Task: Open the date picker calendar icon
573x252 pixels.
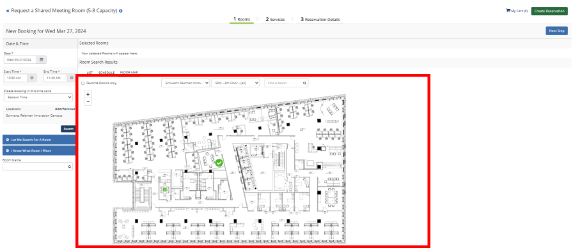Action: (x=42, y=59)
